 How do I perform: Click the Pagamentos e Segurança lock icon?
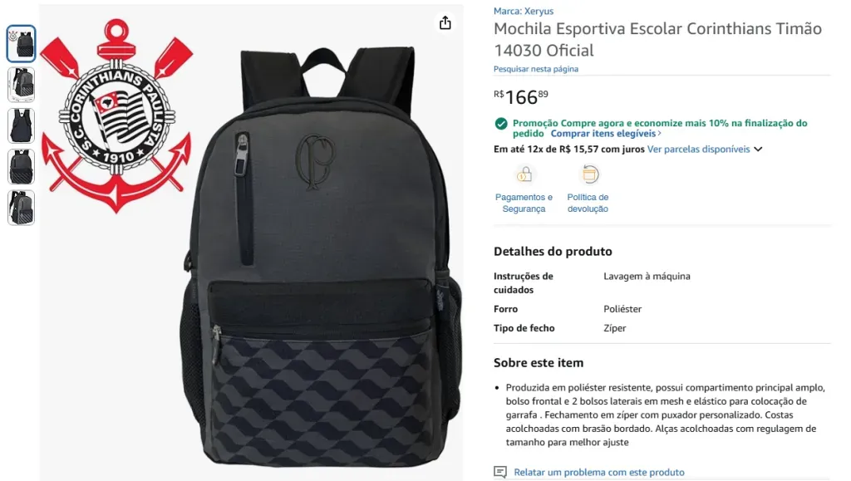524,174
